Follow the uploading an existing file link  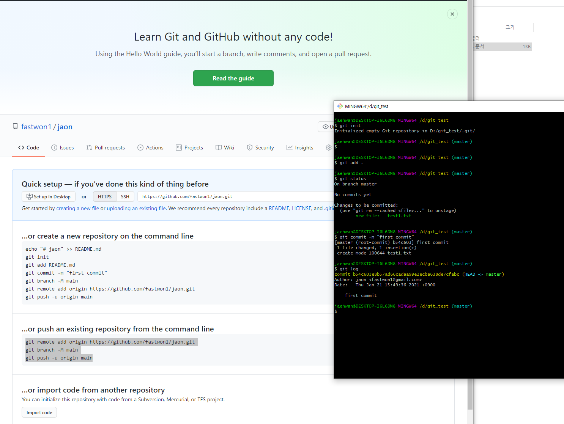136,208
